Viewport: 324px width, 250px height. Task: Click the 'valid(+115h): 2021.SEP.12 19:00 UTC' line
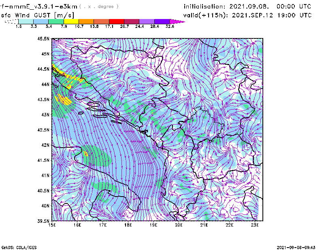[247, 15]
